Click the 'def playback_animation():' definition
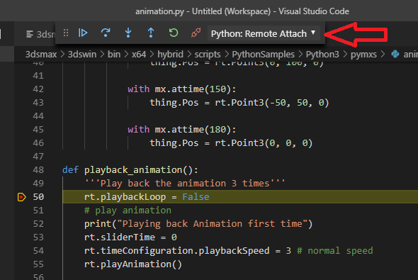Screen dimensions: 418x280 tap(130, 170)
